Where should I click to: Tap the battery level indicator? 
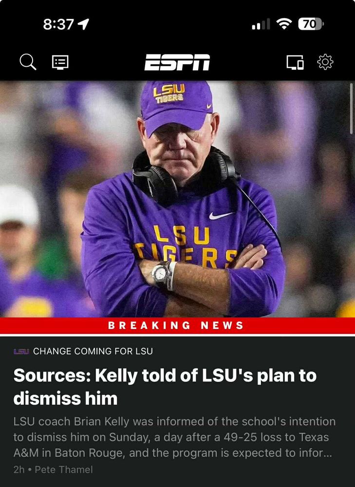click(311, 24)
